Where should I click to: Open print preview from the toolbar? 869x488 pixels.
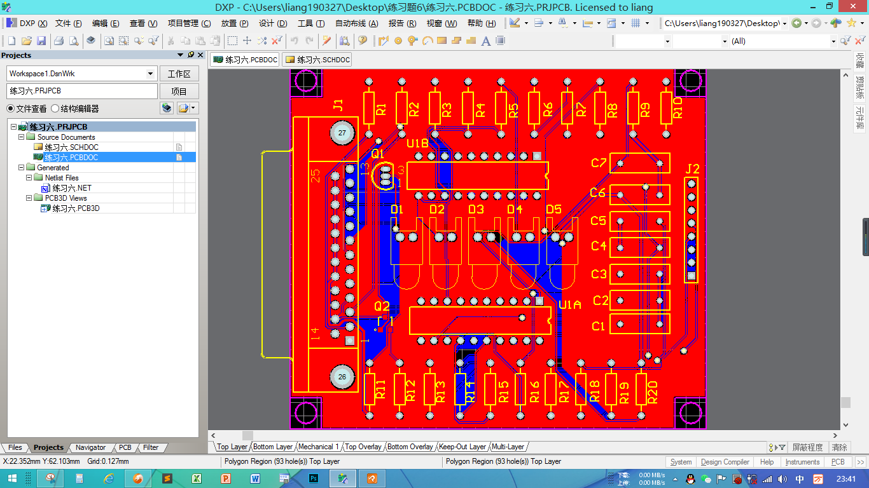73,41
